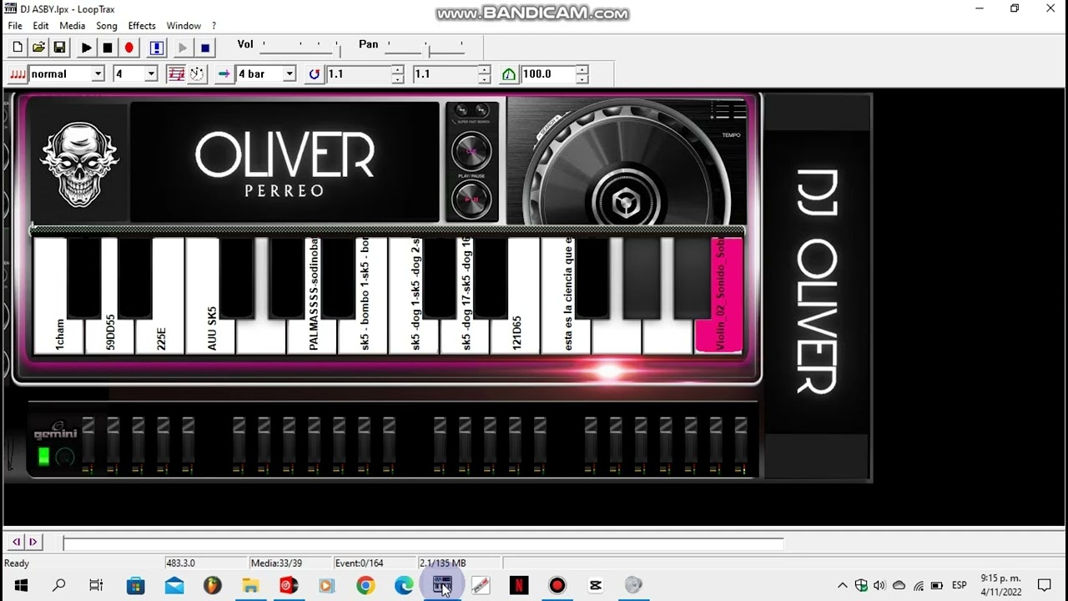Screen dimensions: 1068x601
Task: Increase tempo 100.0 with up stepper
Action: click(582, 70)
